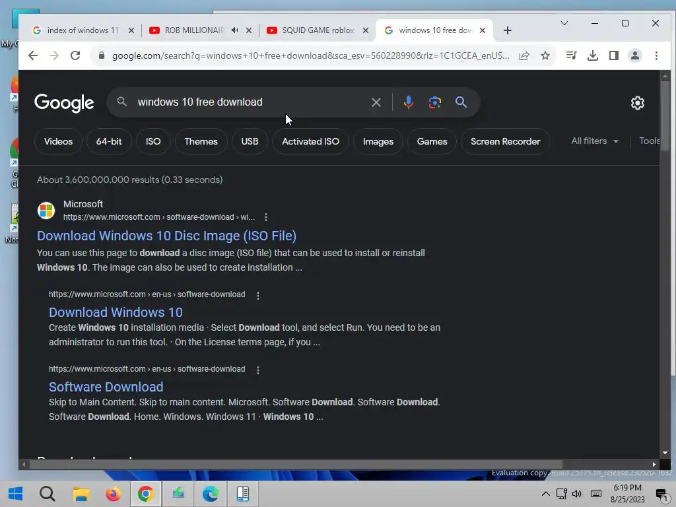676x507 pixels.
Task: Open the Tools search options
Action: click(649, 141)
